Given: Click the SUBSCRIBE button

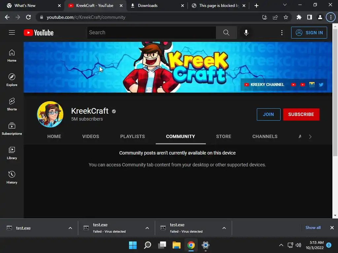Looking at the screenshot, I should click(x=301, y=114).
